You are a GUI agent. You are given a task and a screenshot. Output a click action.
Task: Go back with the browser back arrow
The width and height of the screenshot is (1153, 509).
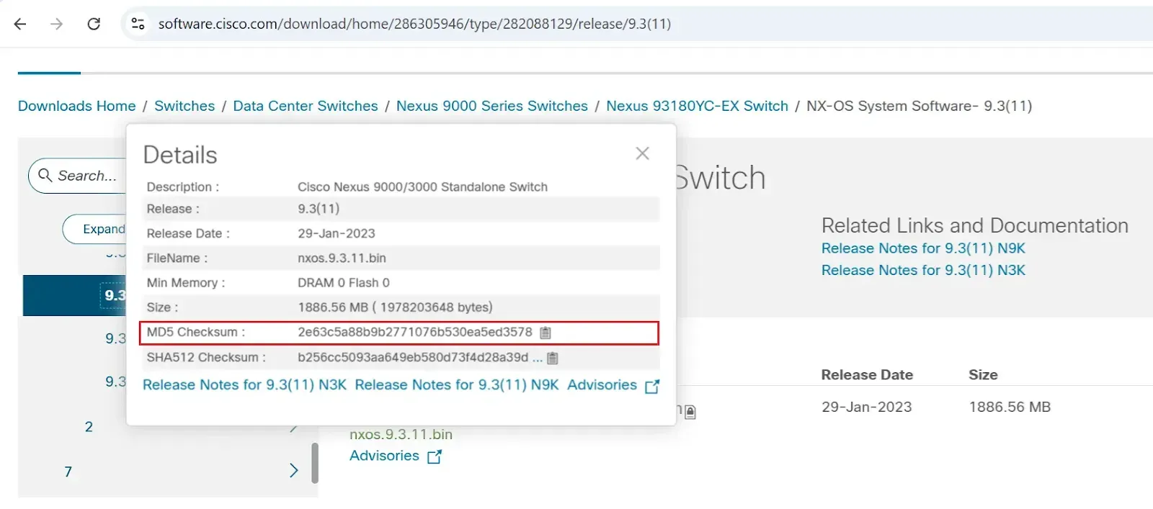pos(20,24)
